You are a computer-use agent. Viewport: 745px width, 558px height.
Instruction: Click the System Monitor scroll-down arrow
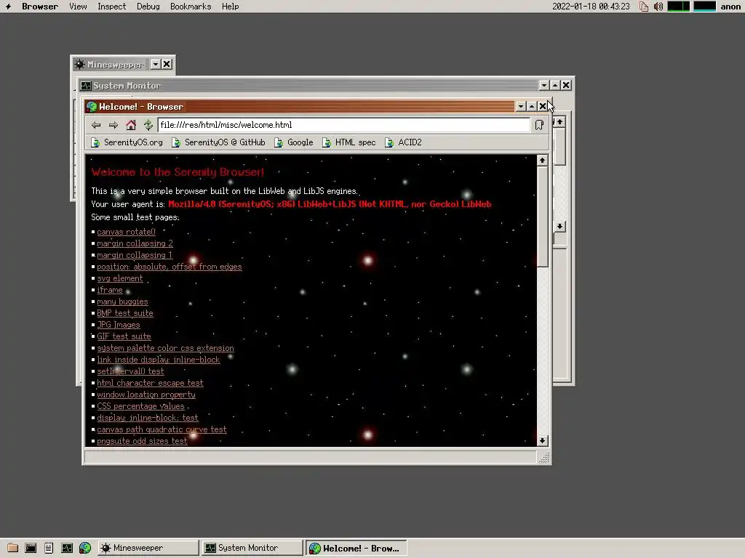coord(559,227)
